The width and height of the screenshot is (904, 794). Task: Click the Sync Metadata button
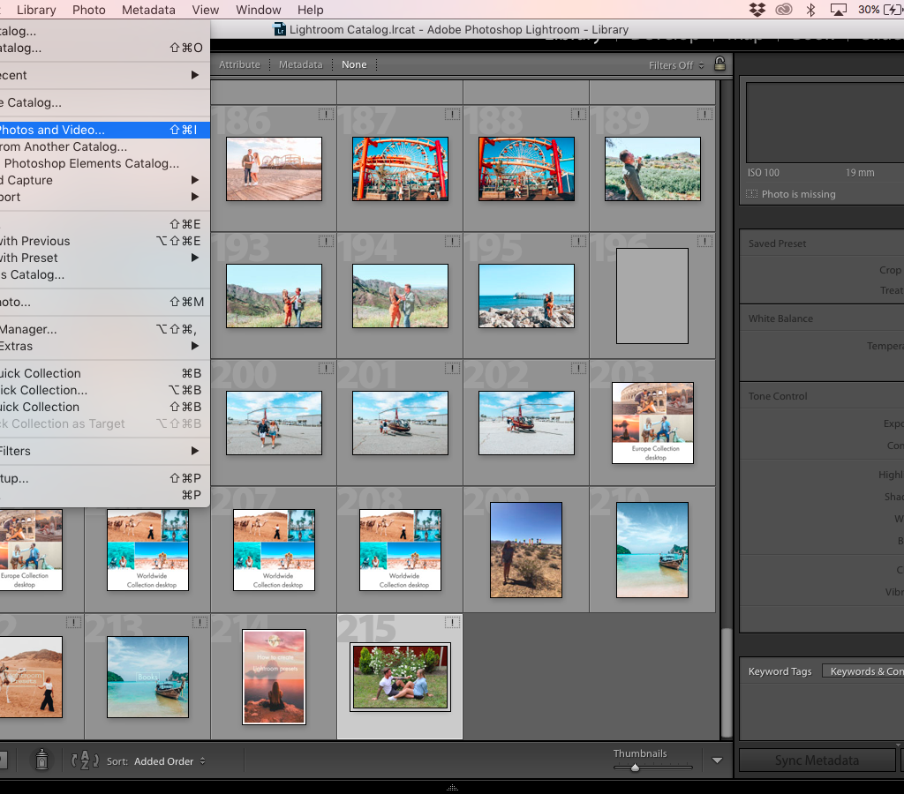tap(816, 760)
